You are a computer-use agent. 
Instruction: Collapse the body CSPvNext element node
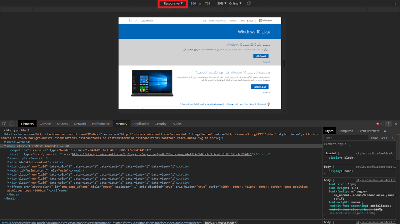point(5,146)
